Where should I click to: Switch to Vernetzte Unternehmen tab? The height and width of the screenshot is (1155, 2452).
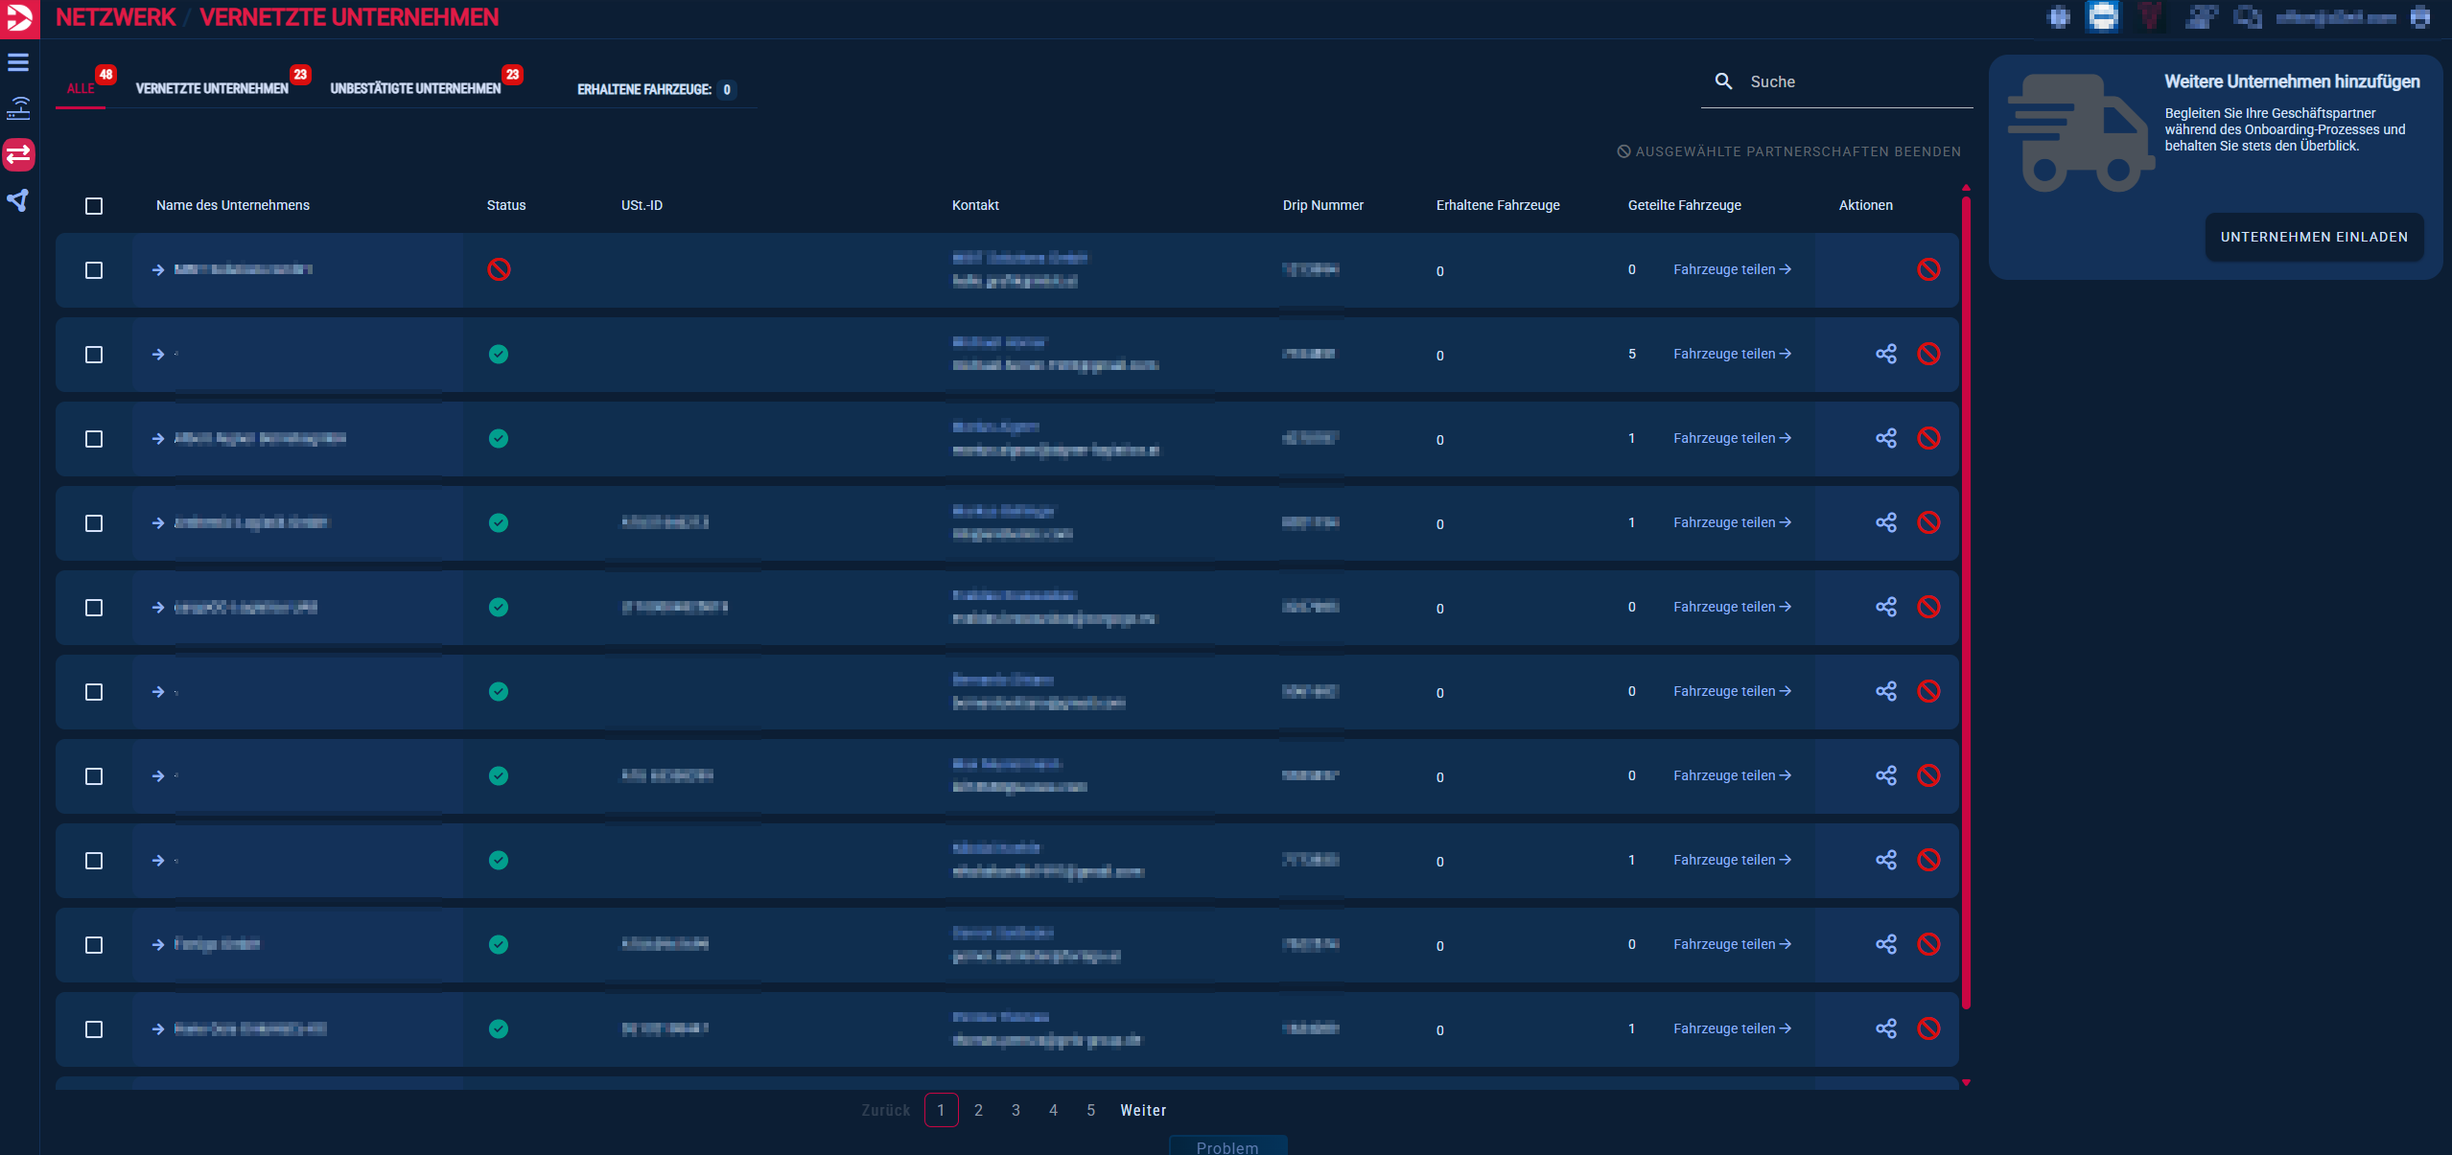pyautogui.click(x=212, y=88)
